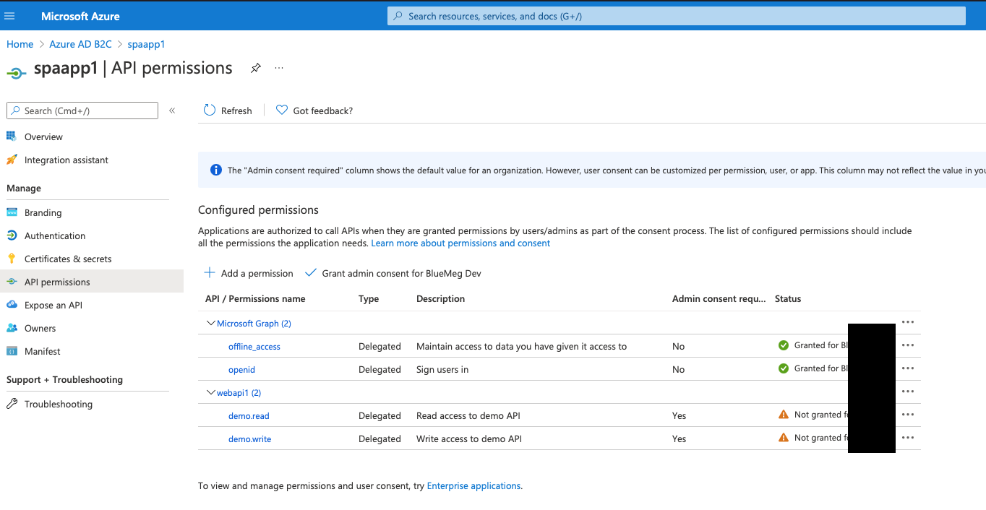986x510 pixels.
Task: Open Troubleshooting under Support
Action: [x=56, y=403]
